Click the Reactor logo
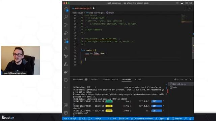 click(8, 117)
